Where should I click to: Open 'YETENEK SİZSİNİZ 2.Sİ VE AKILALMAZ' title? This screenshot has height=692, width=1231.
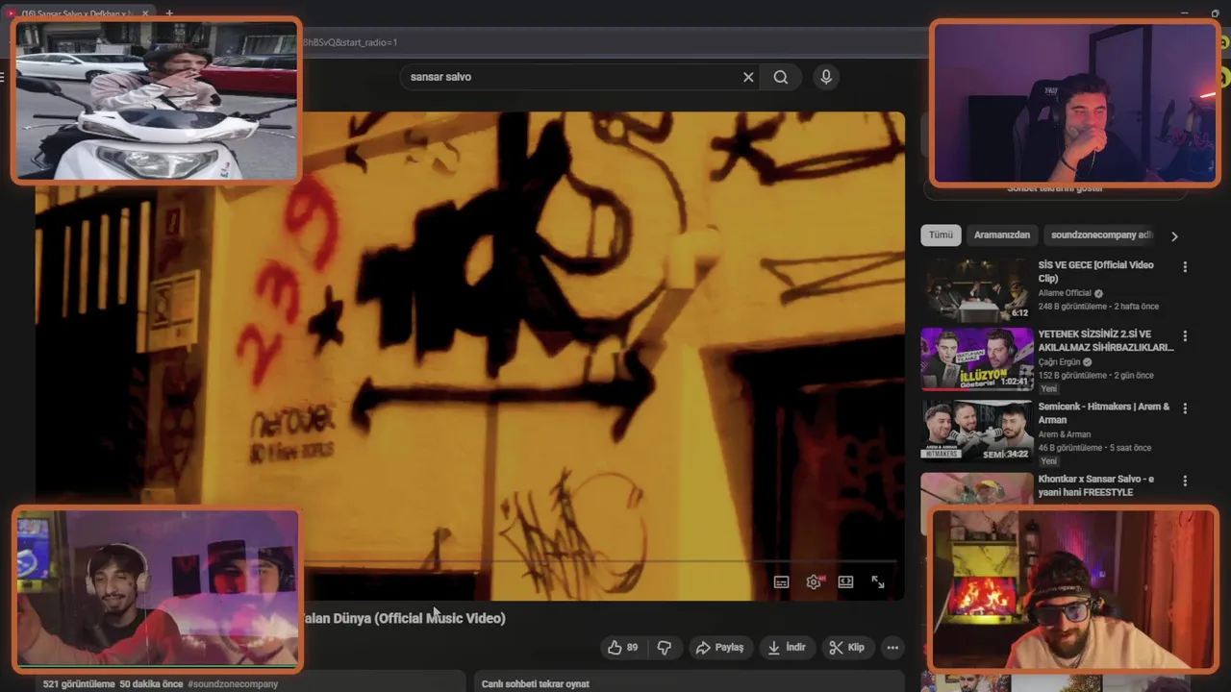(x=1106, y=341)
